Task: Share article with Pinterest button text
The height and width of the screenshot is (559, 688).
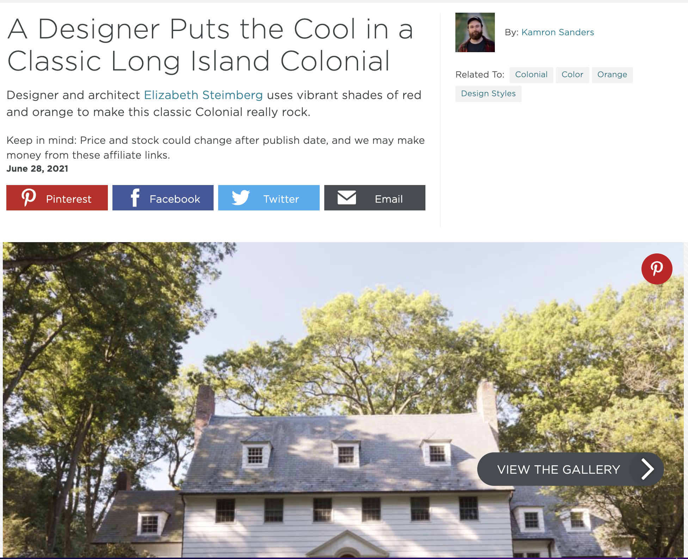Action: tap(69, 199)
